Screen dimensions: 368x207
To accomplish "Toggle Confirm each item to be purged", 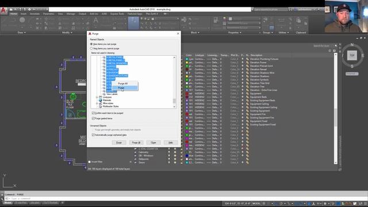I will pyautogui.click(x=93, y=113).
